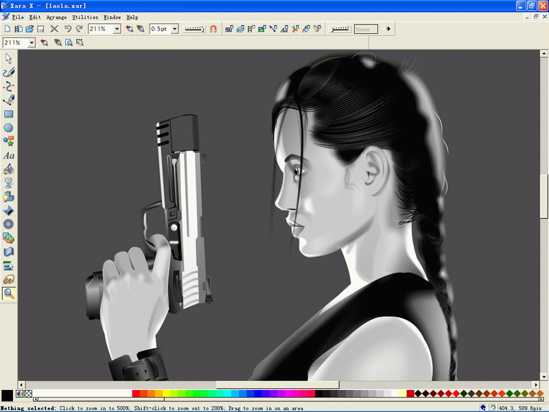The height and width of the screenshot is (412, 549).
Task: Click the horizontal scrollbar left arrow
Action: click(x=22, y=385)
